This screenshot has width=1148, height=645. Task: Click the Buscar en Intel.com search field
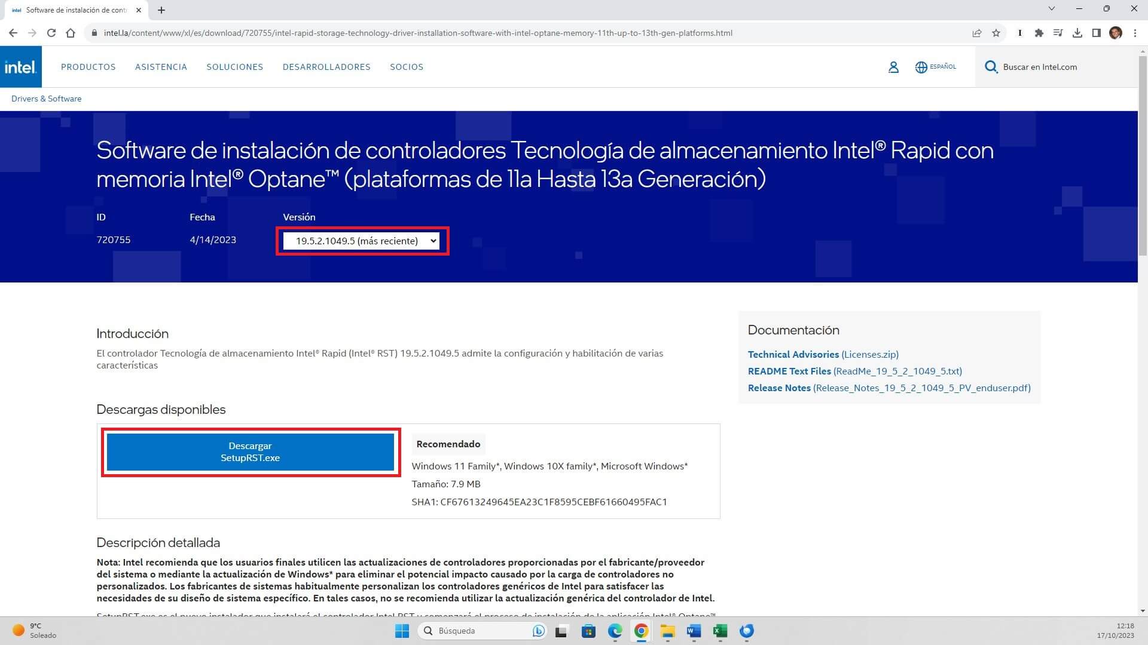click(1055, 67)
